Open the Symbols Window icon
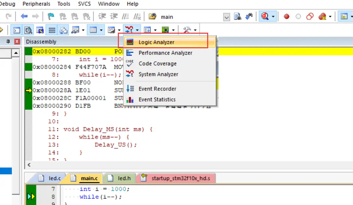Image resolution: width=353 pixels, height=205 pixels. tap(40, 30)
